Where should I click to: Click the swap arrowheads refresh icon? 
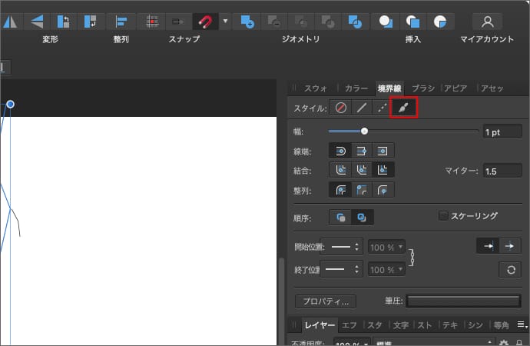point(510,269)
